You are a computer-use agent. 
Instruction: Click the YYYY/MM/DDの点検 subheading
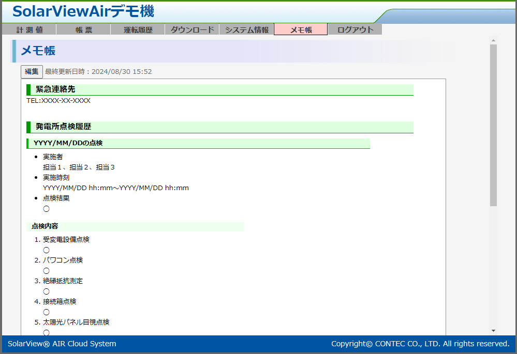(68, 143)
